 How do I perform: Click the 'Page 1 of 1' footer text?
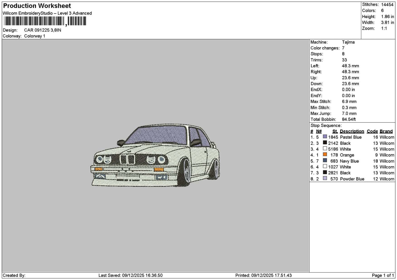[383, 275]
